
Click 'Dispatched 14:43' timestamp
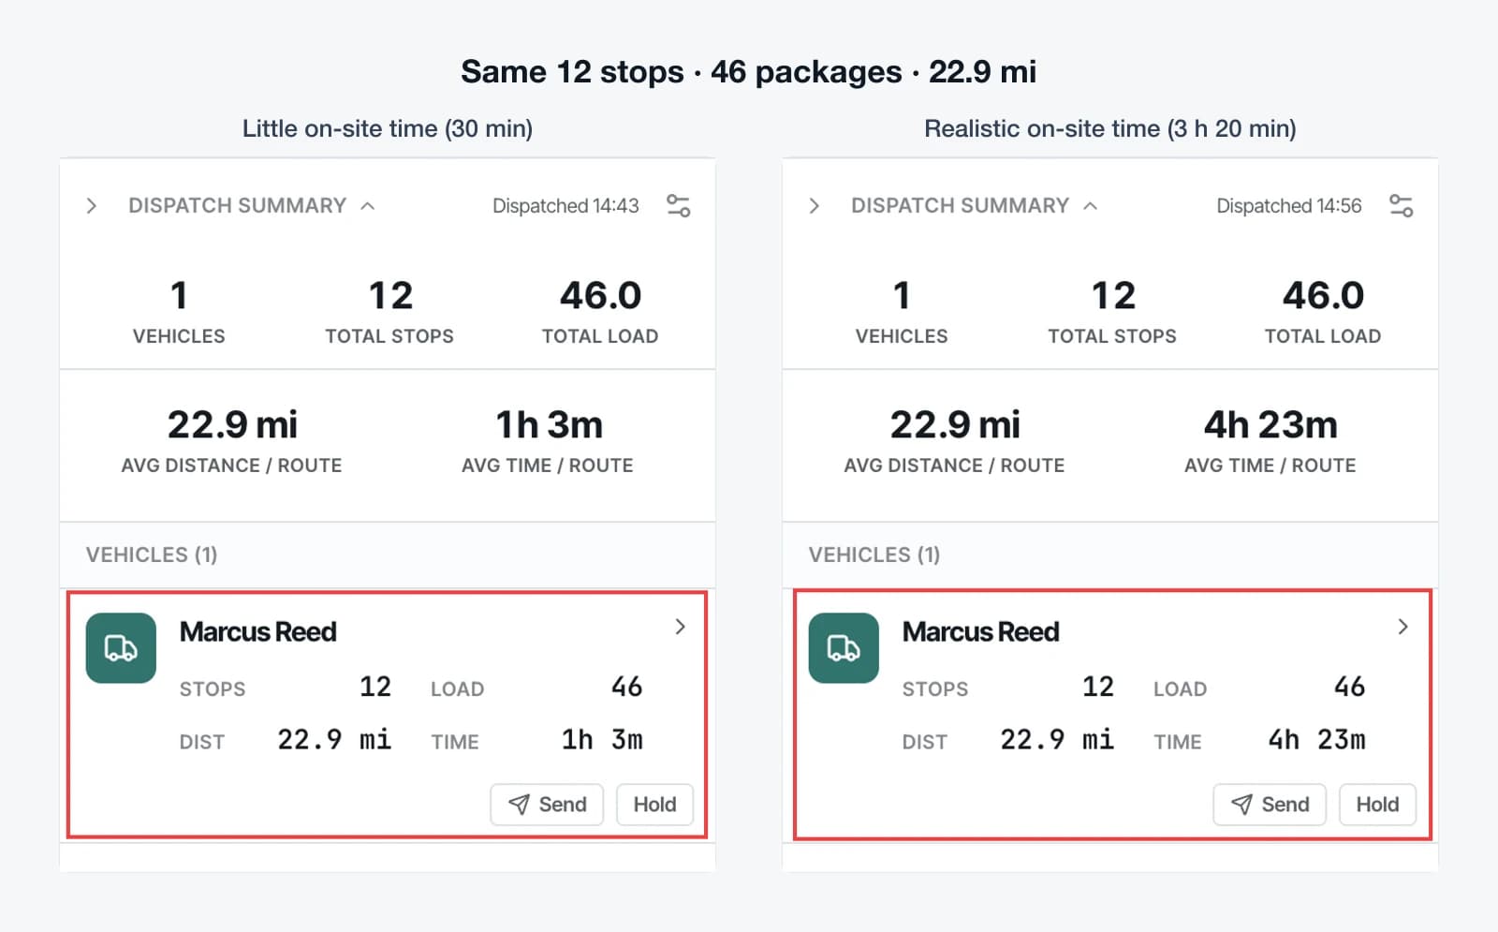click(565, 206)
